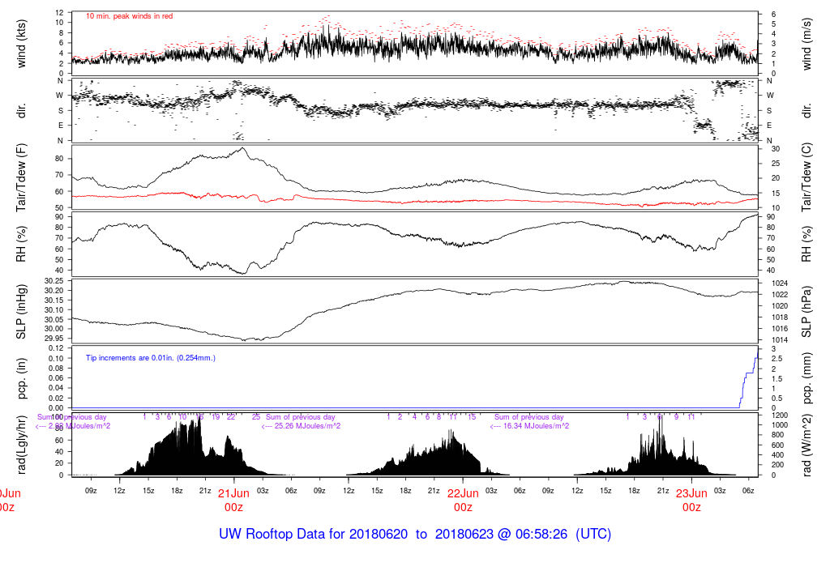Click the "wind (m/s)" axis label
The width and height of the screenshot is (830, 567).
click(806, 44)
